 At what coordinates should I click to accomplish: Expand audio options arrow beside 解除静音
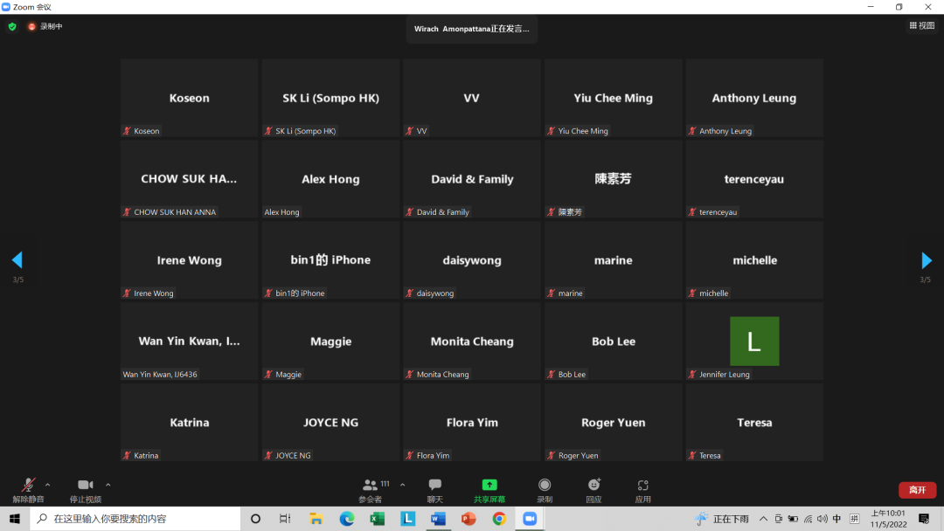tap(48, 485)
